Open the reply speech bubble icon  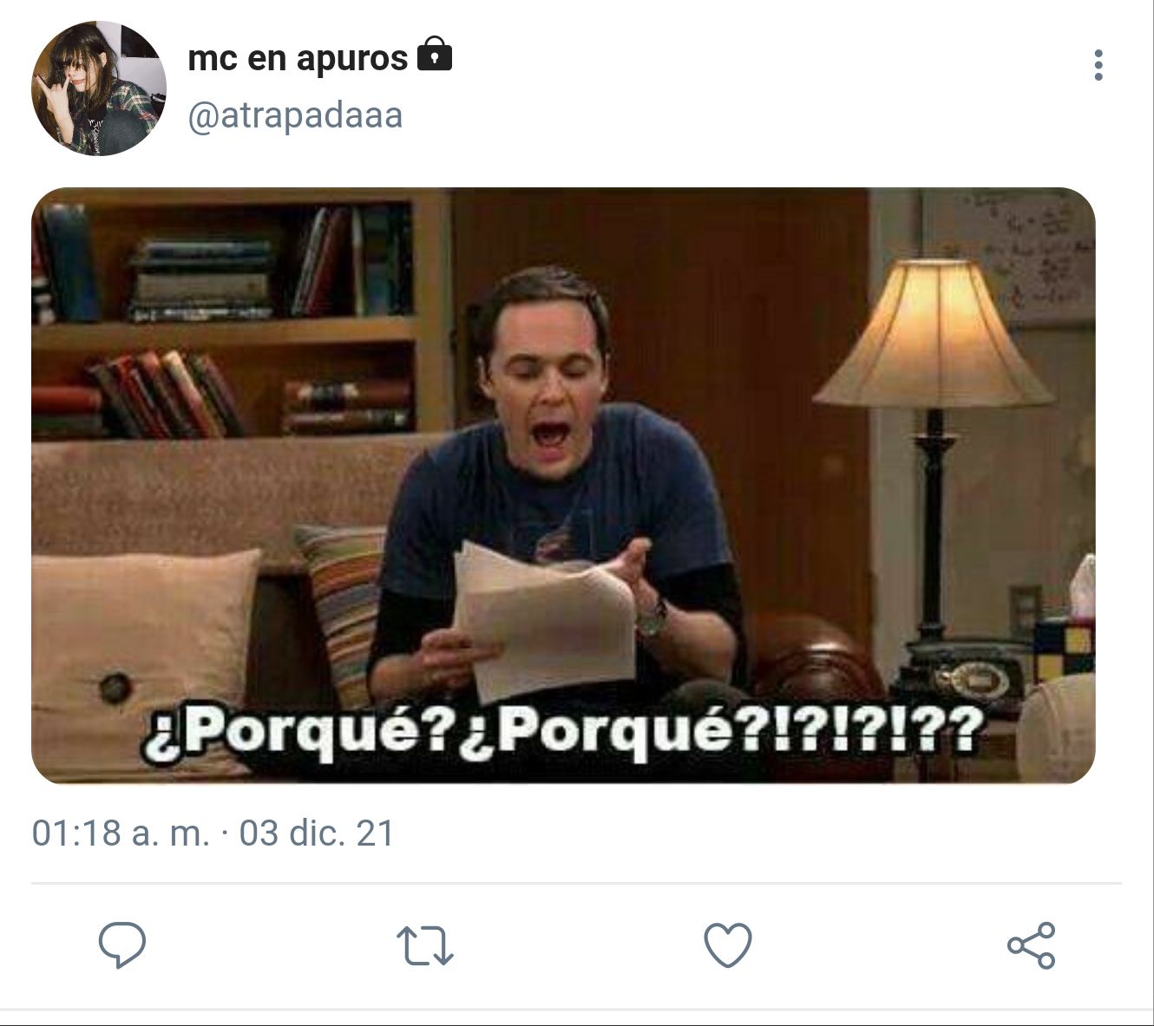[122, 944]
